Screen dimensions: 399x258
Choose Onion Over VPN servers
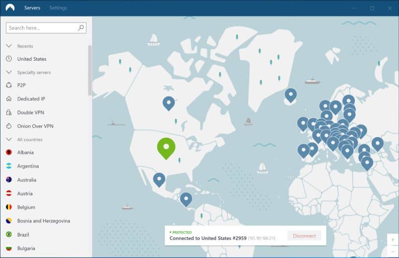click(x=35, y=126)
